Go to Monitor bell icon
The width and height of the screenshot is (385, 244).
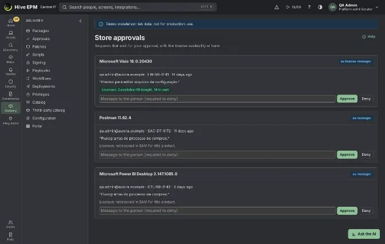point(10,72)
